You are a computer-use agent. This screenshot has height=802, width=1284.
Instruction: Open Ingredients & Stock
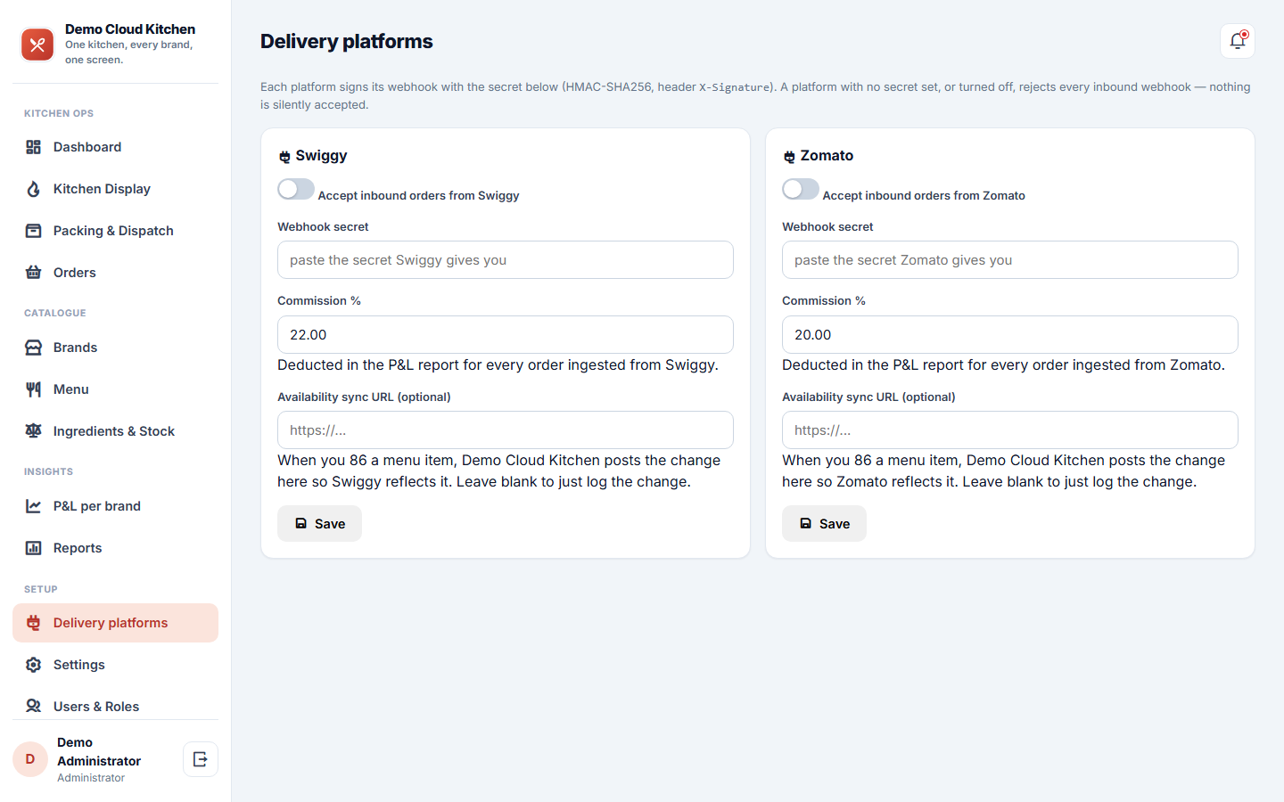click(x=115, y=431)
